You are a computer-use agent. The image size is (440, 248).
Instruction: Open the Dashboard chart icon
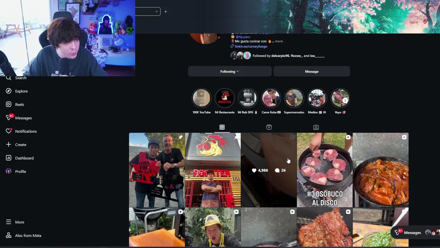point(9,158)
